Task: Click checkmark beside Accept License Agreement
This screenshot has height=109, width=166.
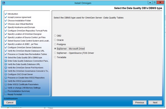Action: coord(6,17)
